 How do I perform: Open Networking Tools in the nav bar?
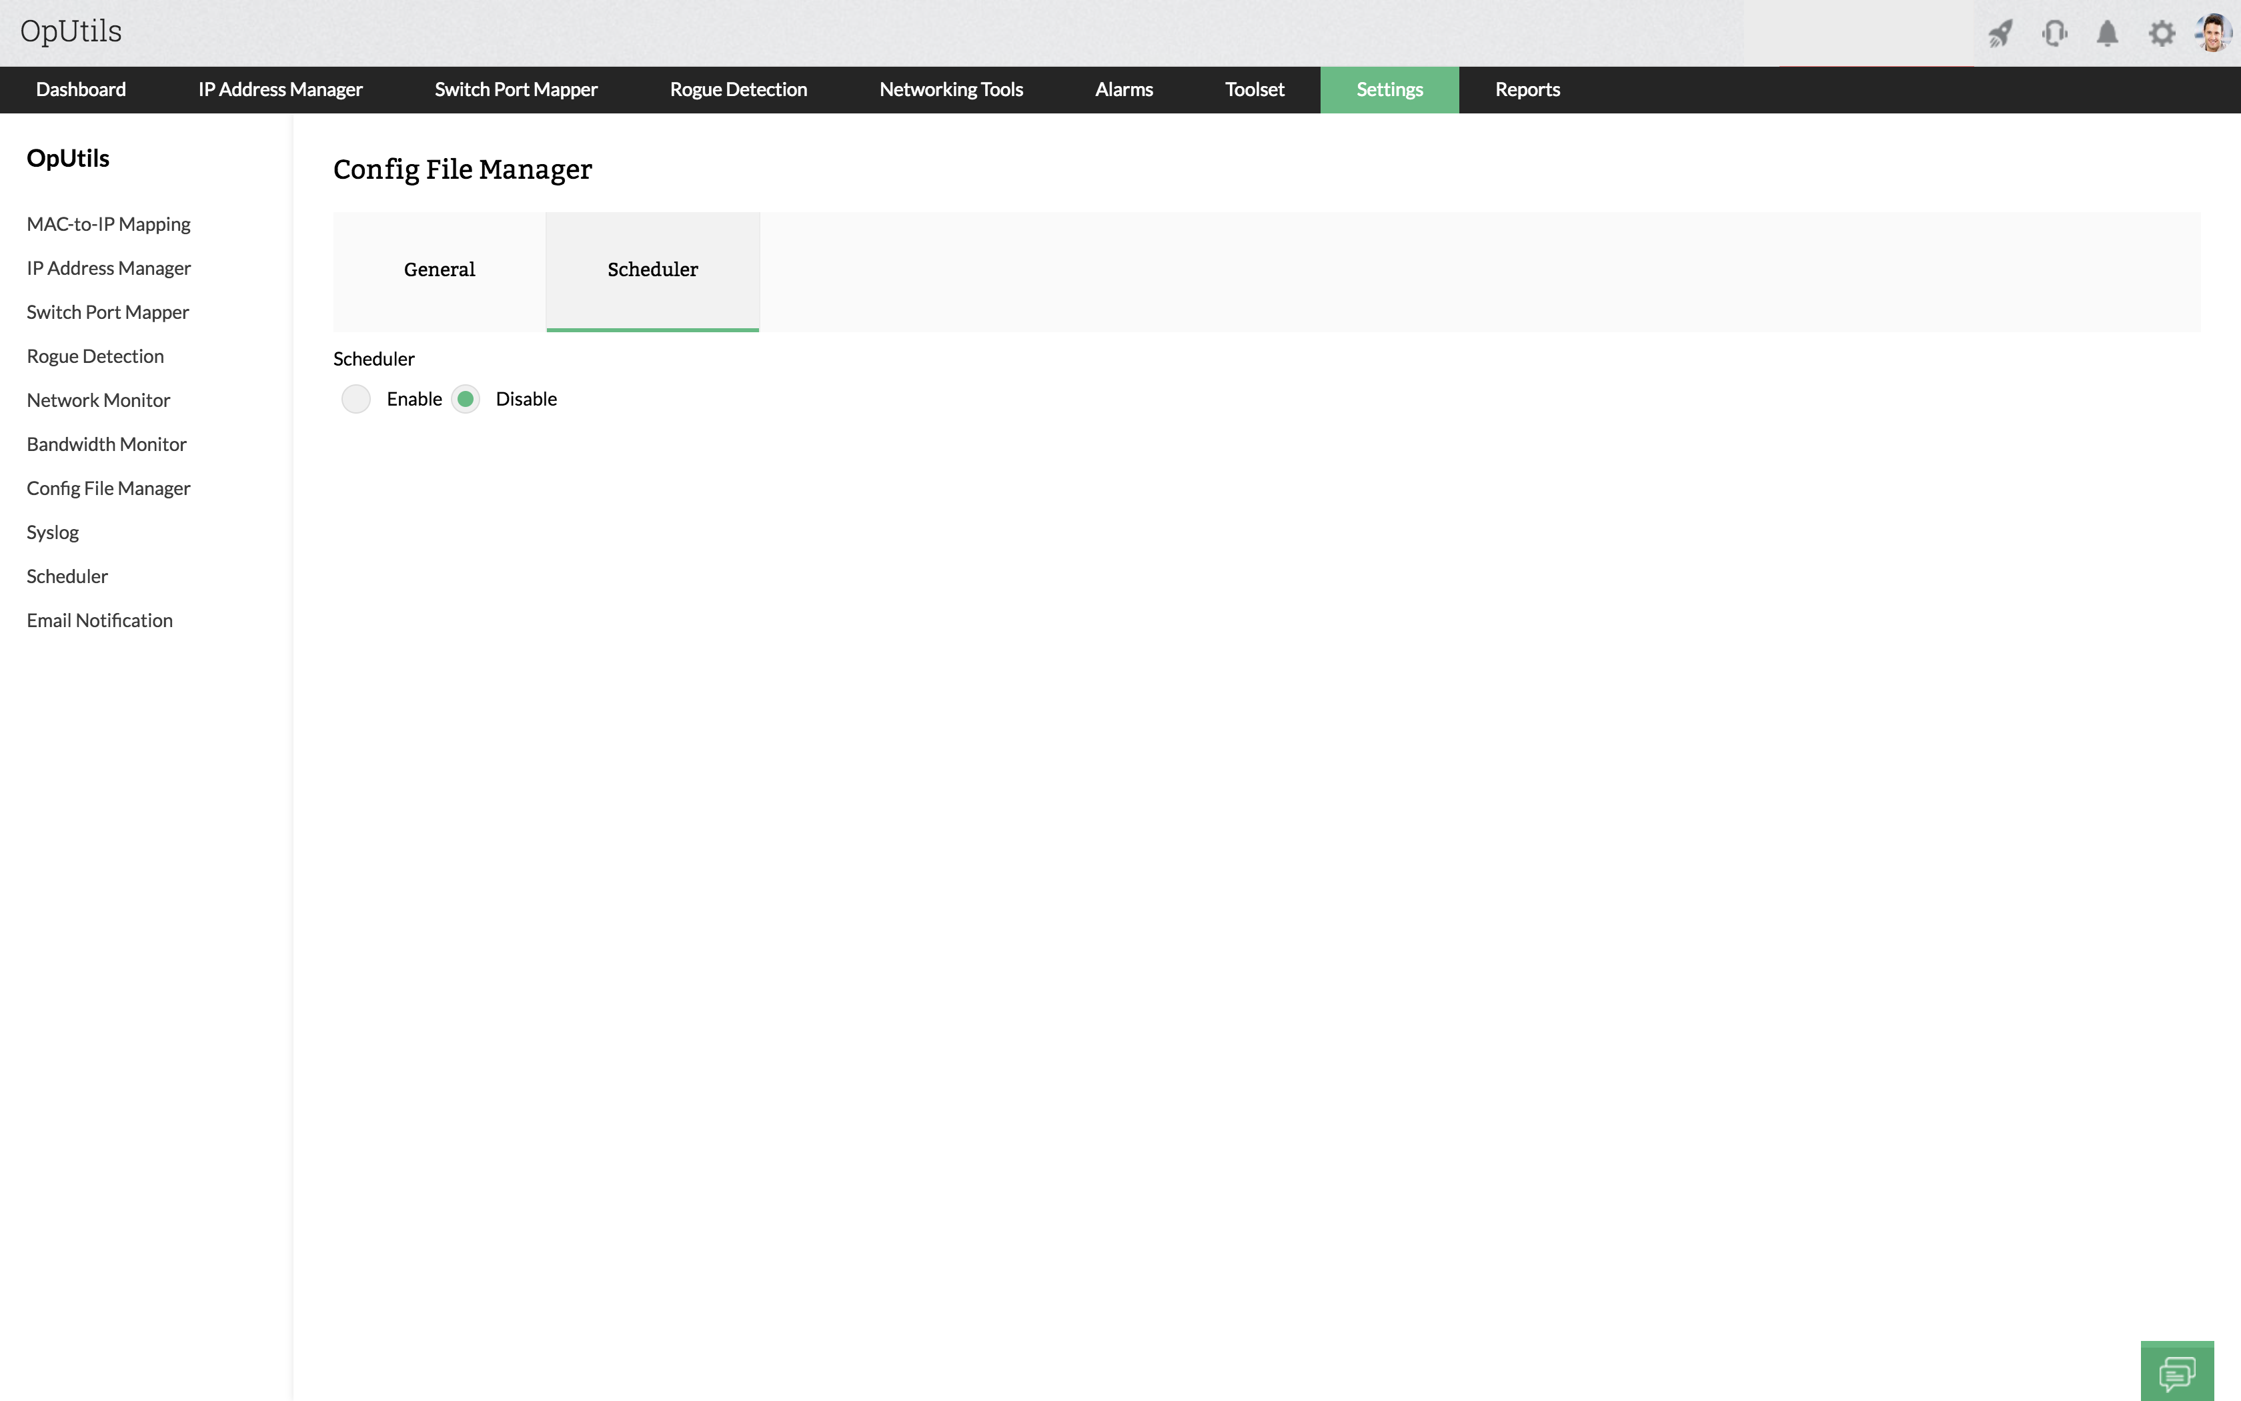951,90
